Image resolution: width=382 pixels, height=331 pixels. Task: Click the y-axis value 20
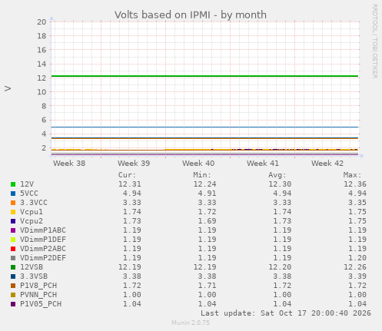[42, 22]
